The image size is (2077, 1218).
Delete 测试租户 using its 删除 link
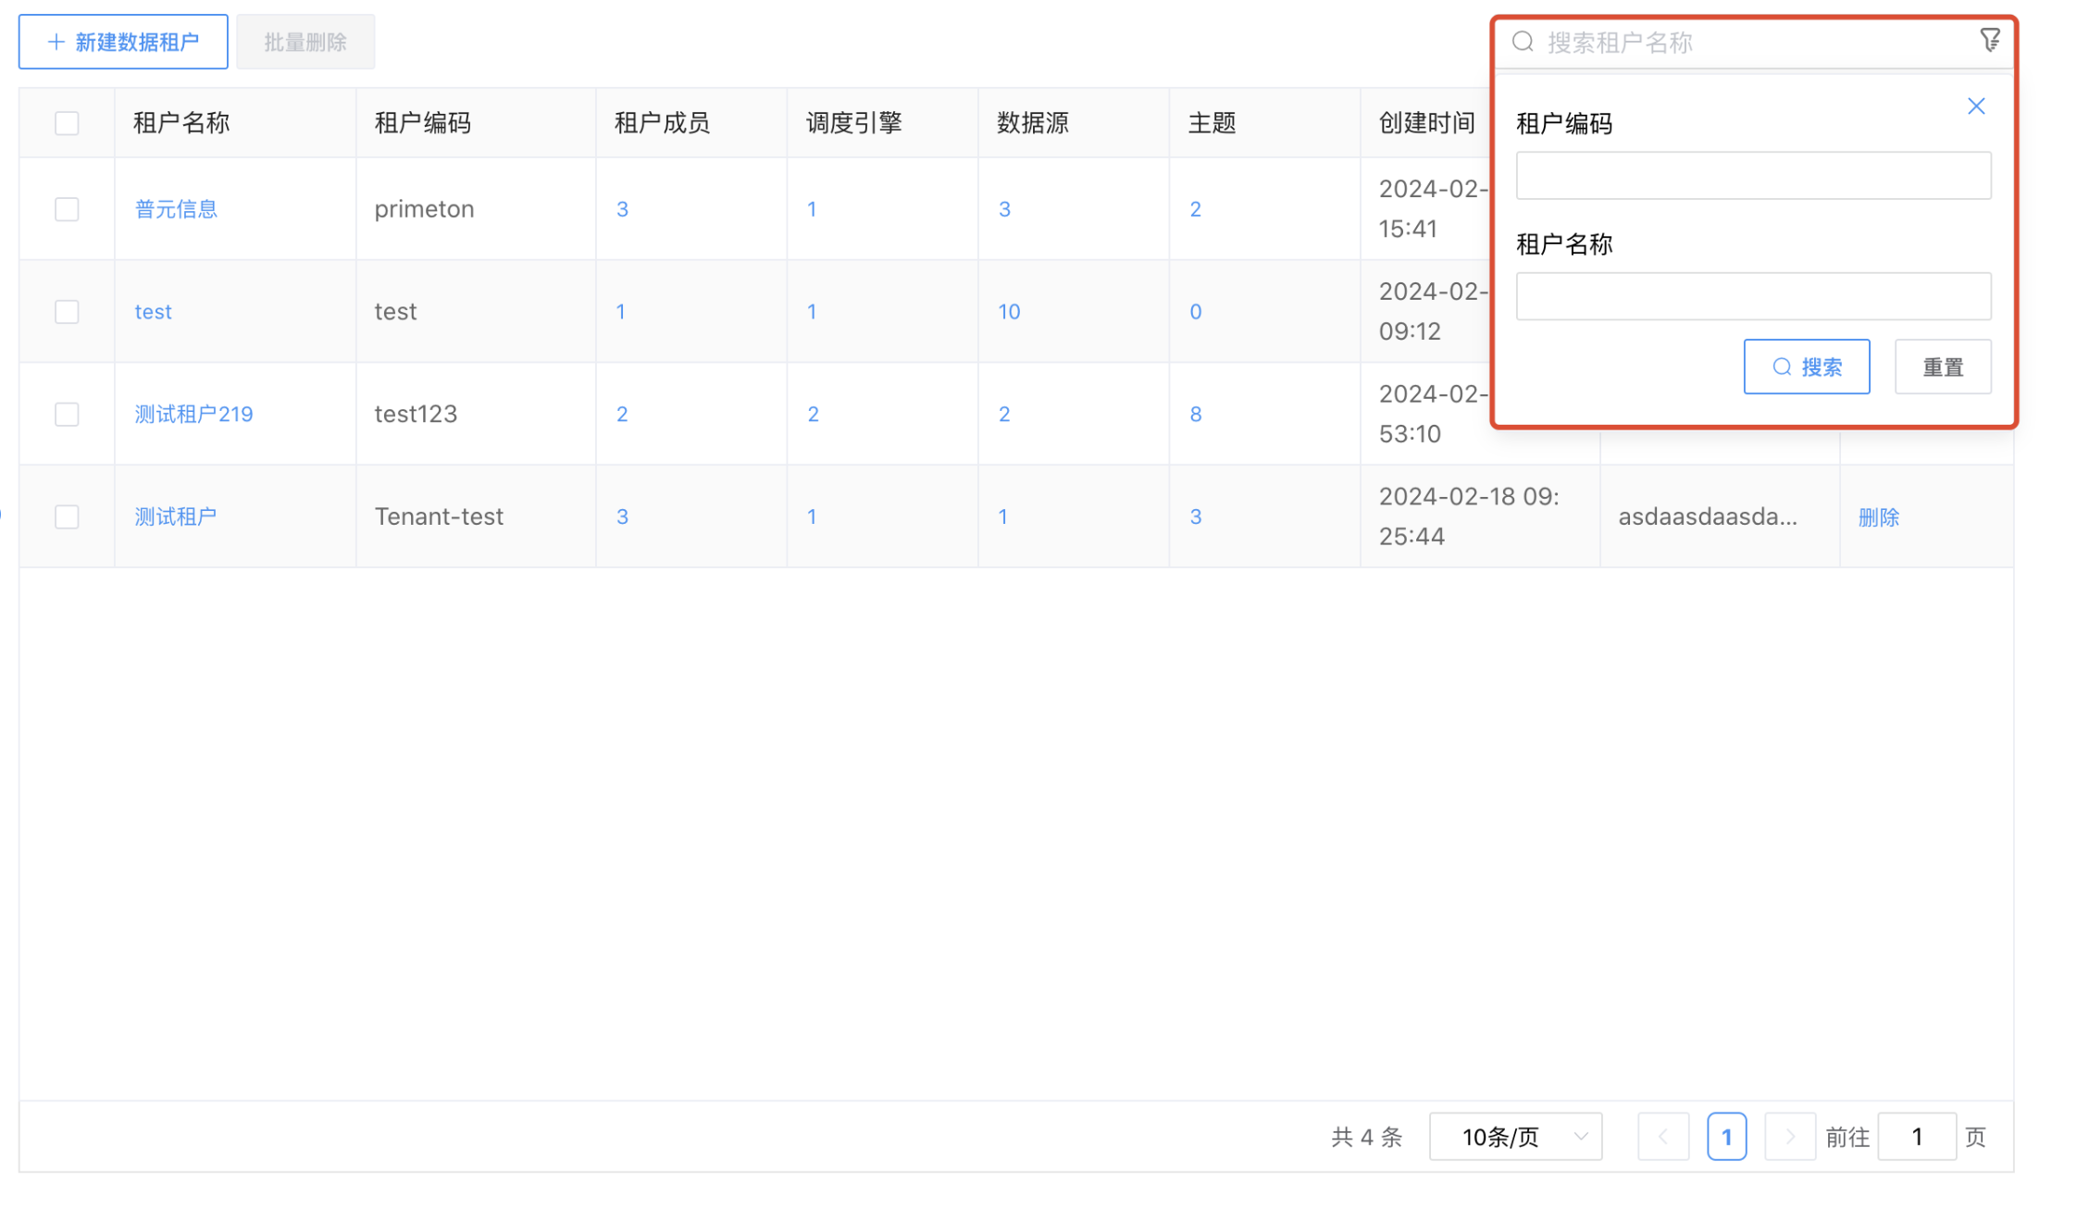(1879, 516)
